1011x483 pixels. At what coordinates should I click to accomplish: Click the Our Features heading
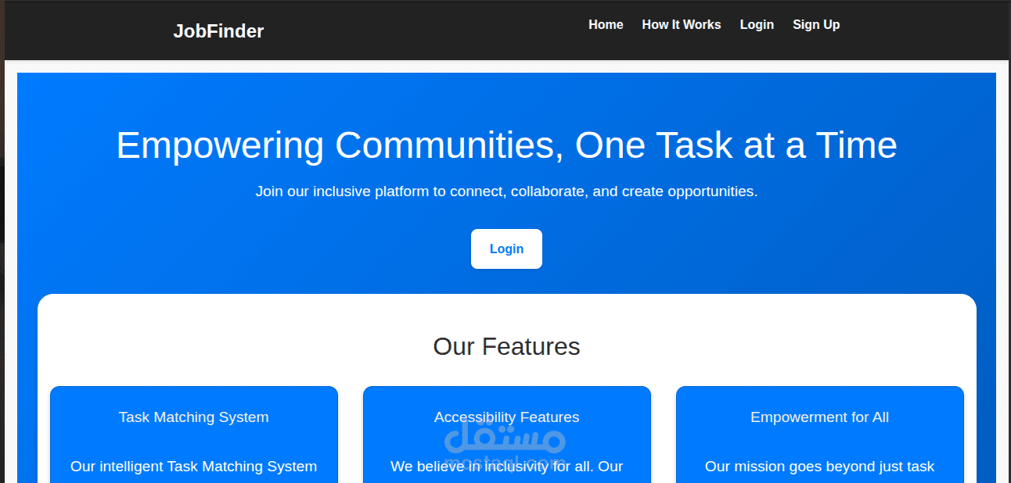tap(506, 346)
